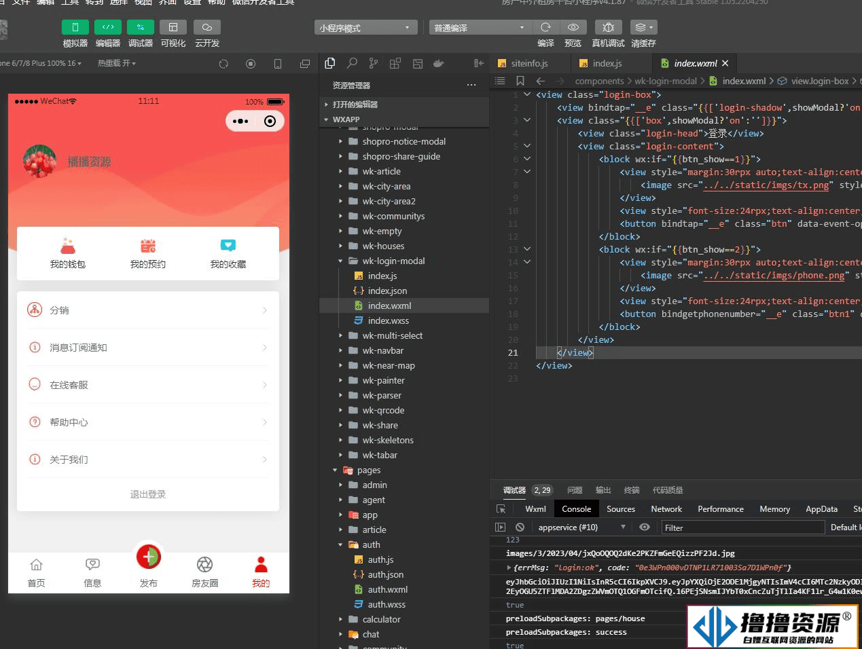Switch to the AppData debugger tab
Image resolution: width=862 pixels, height=649 pixels.
821,509
